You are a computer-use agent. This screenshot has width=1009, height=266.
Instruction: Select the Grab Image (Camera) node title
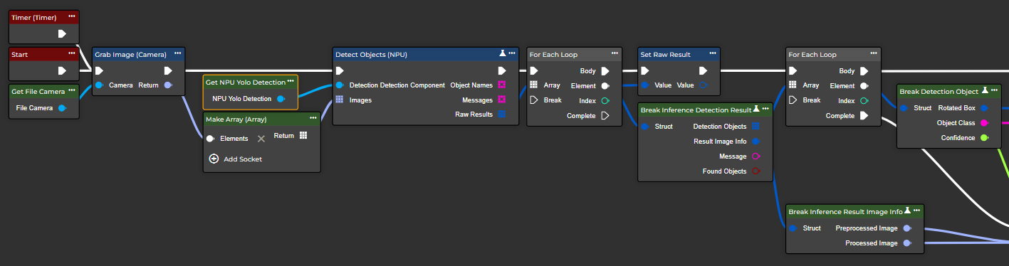130,54
